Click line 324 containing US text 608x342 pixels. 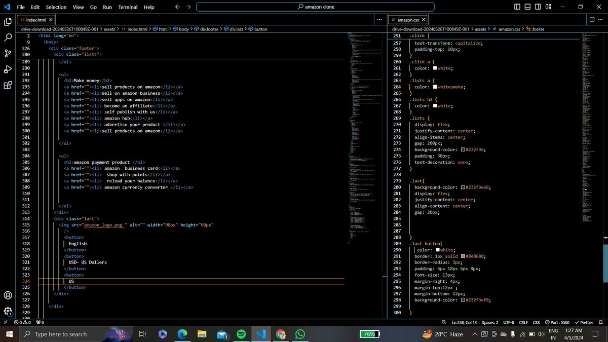[x=191, y=281]
